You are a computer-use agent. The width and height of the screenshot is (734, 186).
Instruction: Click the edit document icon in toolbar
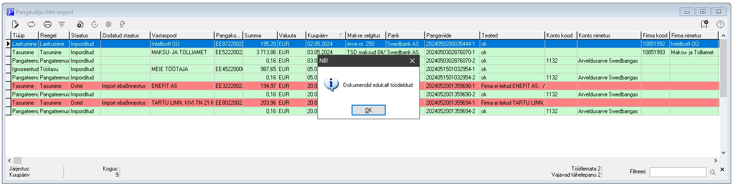(15, 24)
